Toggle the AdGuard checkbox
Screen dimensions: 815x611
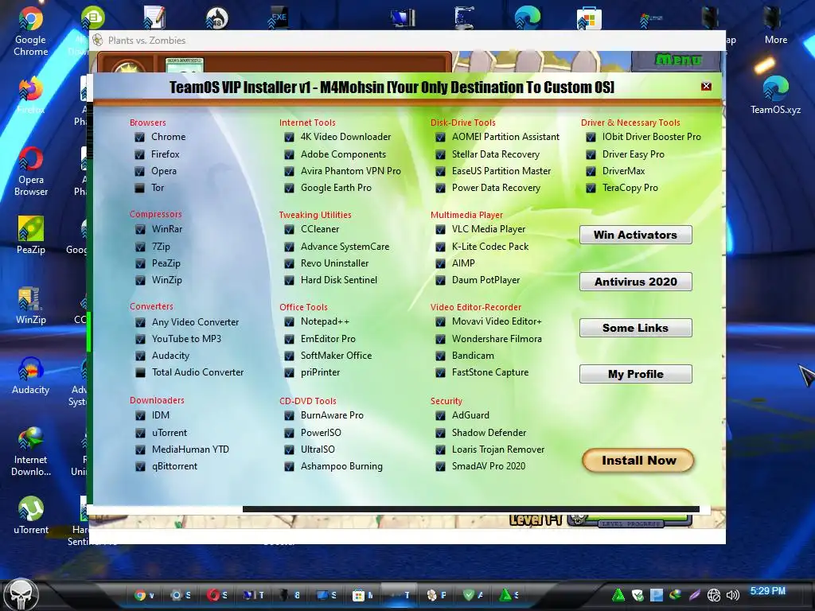(440, 415)
